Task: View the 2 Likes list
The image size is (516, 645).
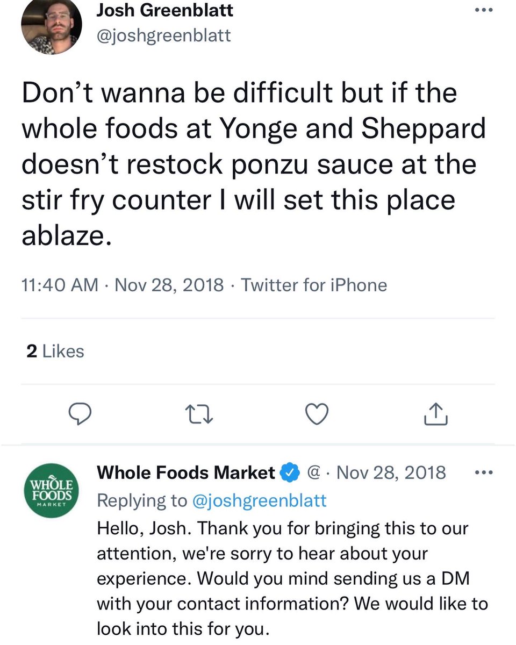Action: click(x=55, y=352)
